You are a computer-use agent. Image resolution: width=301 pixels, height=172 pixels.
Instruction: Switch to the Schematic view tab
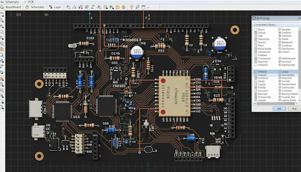pyautogui.click(x=35, y=7)
